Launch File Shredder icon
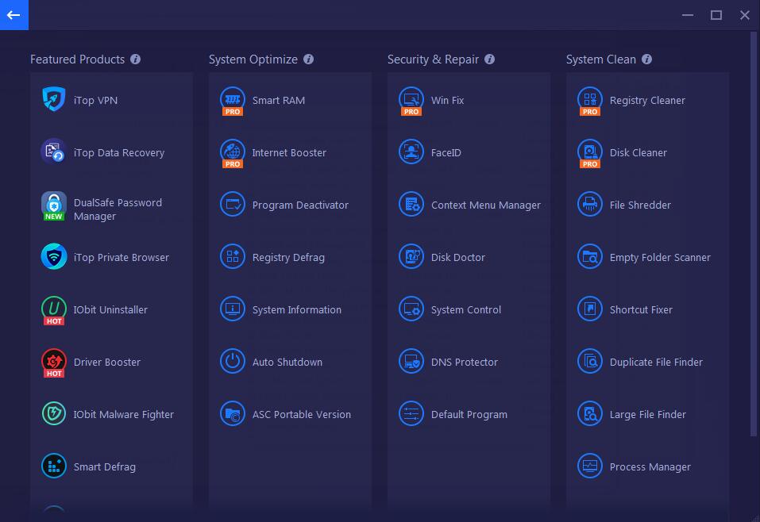Viewport: 760px width, 522px height. point(590,205)
